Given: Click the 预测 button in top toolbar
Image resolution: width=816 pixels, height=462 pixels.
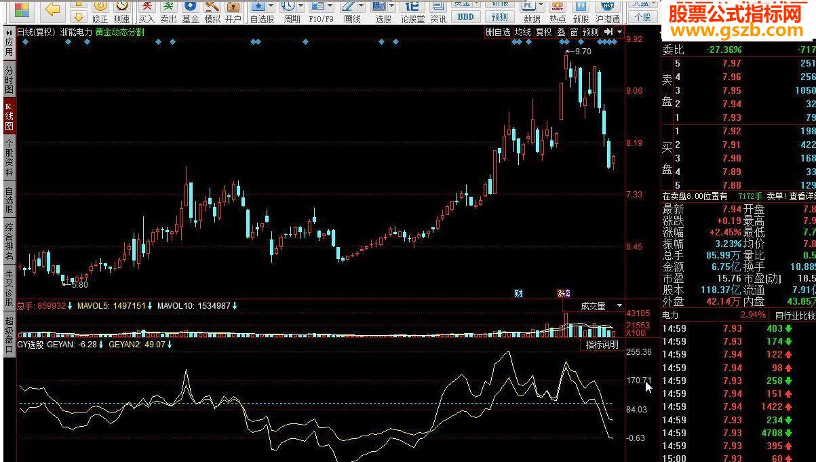Looking at the screenshot, I should [500, 16].
